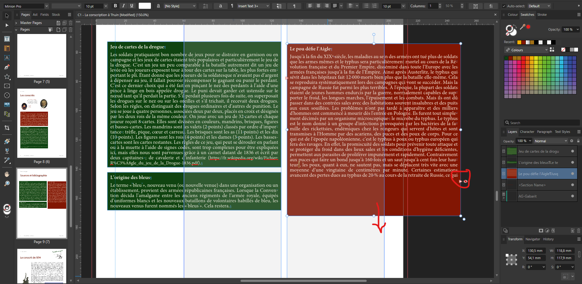
Task: Hide the 'Jeu de cartes de la drogu' layer
Action: click(572, 151)
